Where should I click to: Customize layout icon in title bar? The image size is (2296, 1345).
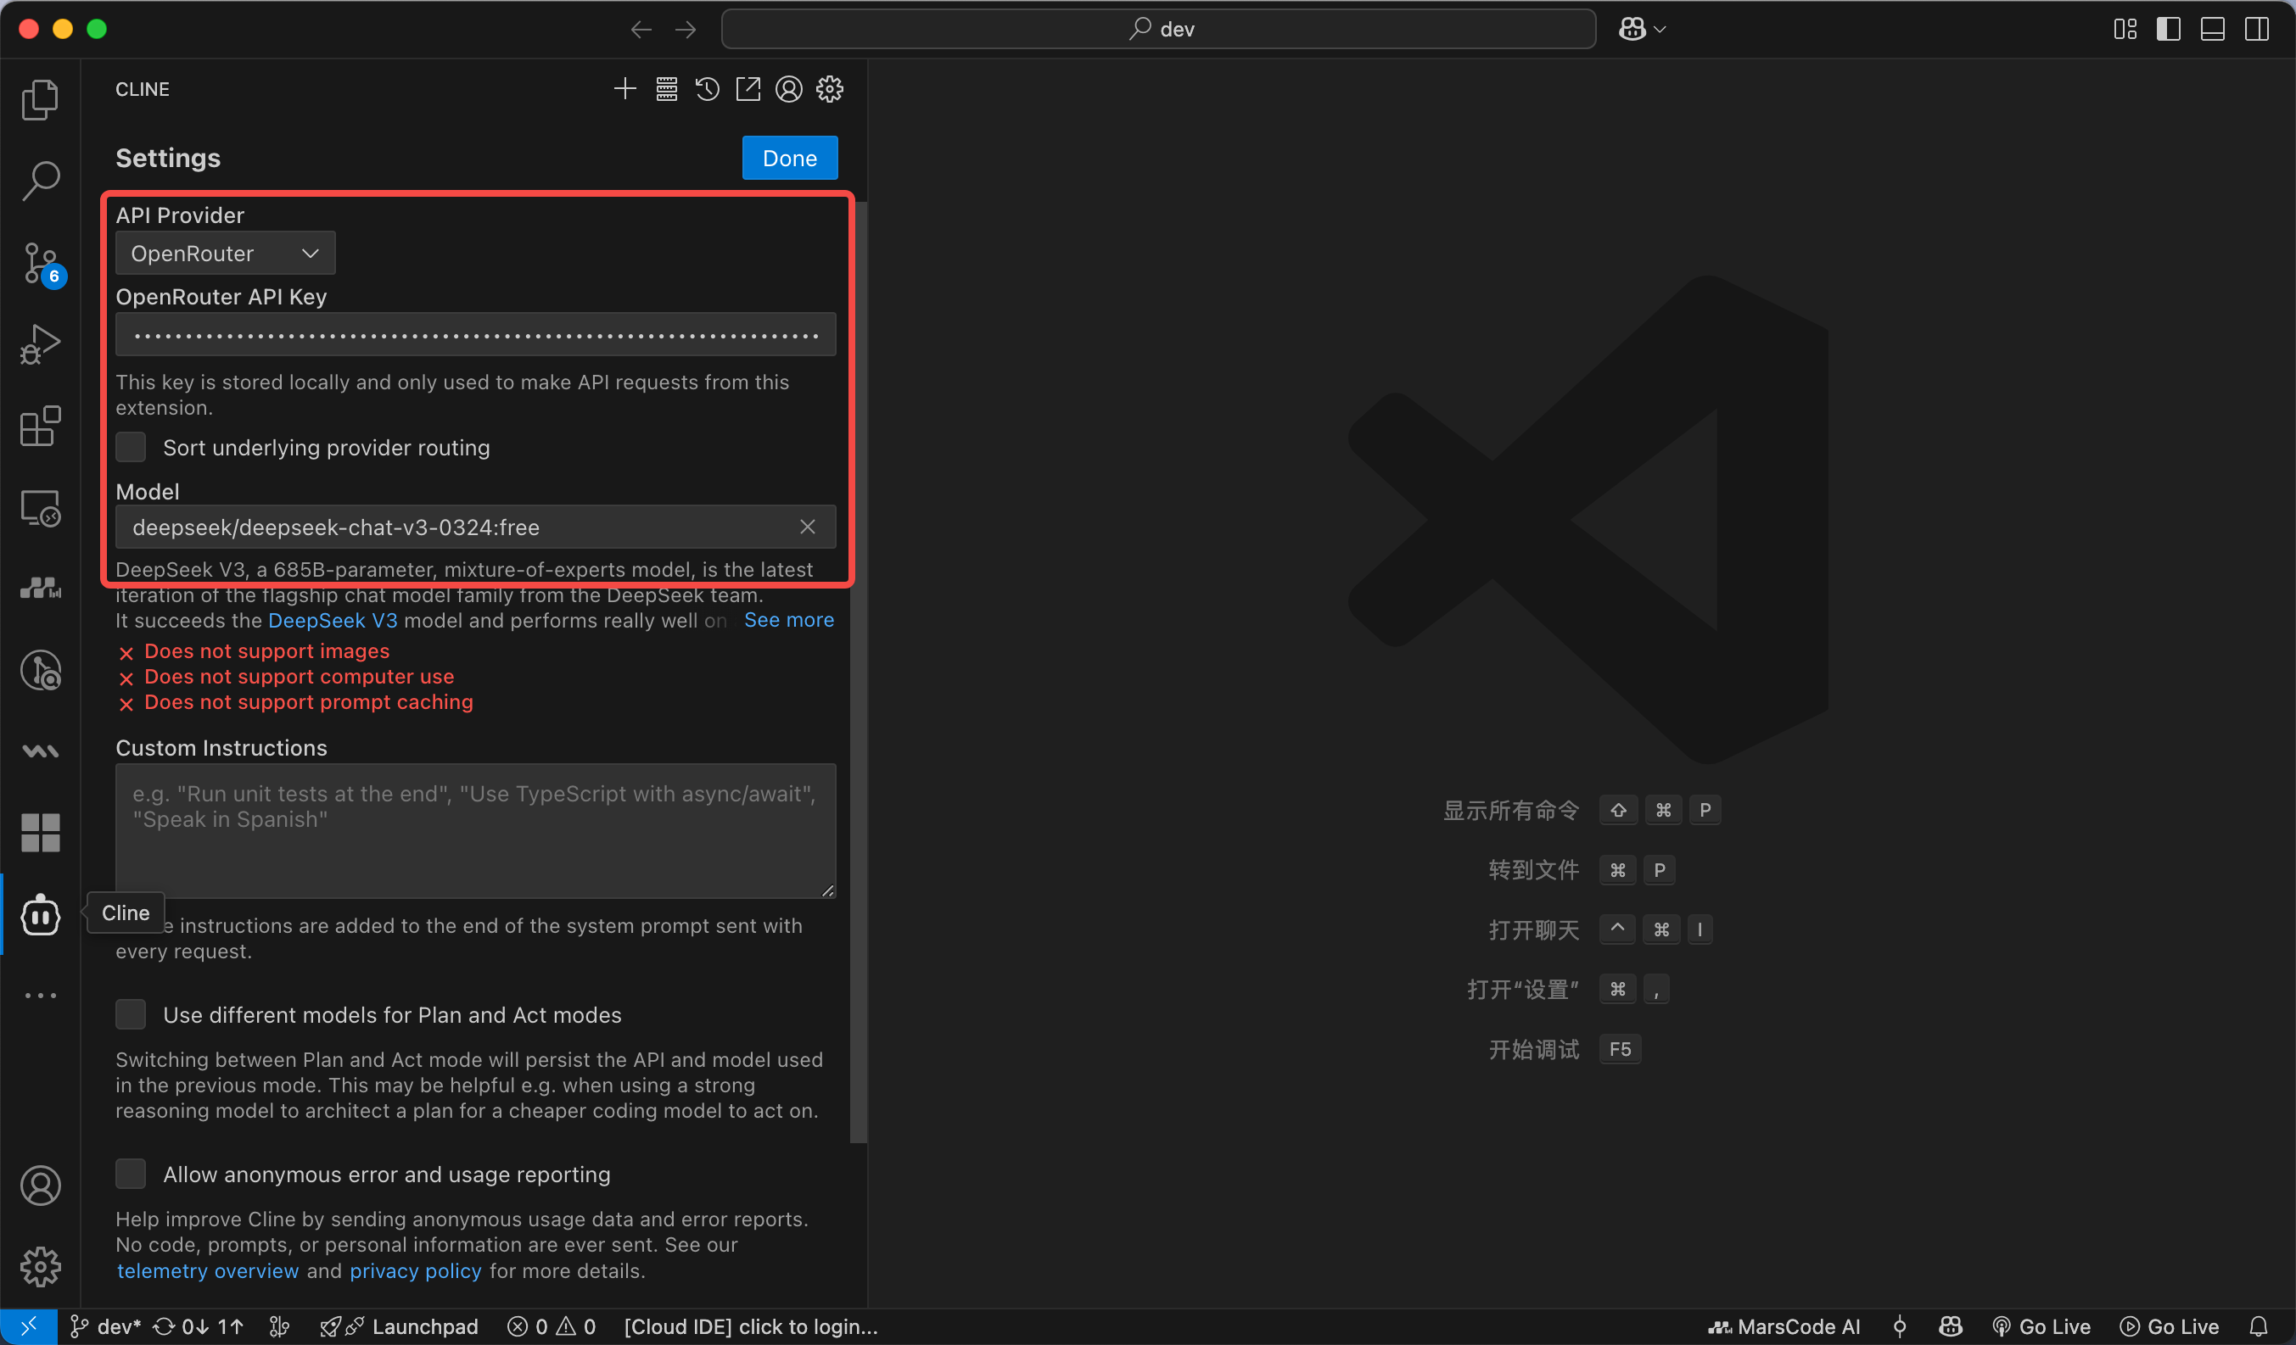[2125, 29]
